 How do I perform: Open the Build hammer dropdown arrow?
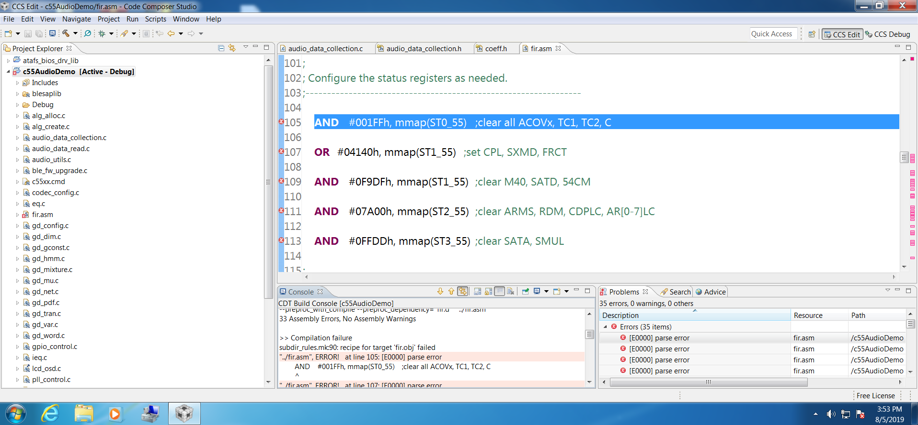pyautogui.click(x=75, y=33)
